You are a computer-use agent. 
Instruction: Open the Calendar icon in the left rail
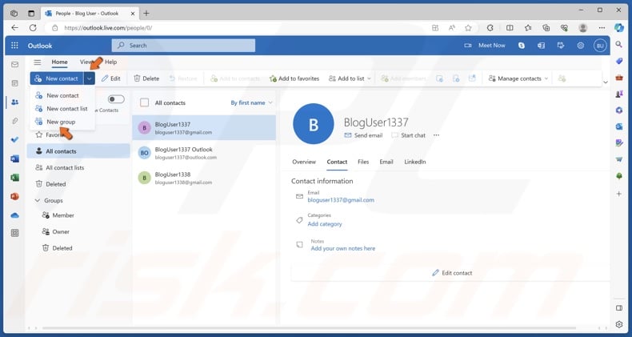coord(15,83)
